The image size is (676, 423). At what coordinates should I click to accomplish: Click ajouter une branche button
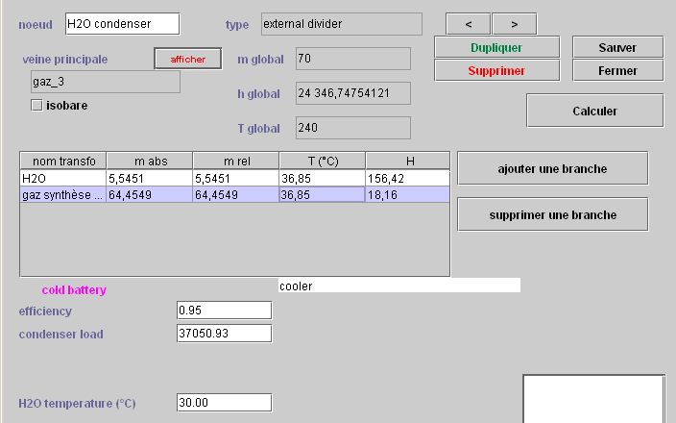(x=552, y=168)
